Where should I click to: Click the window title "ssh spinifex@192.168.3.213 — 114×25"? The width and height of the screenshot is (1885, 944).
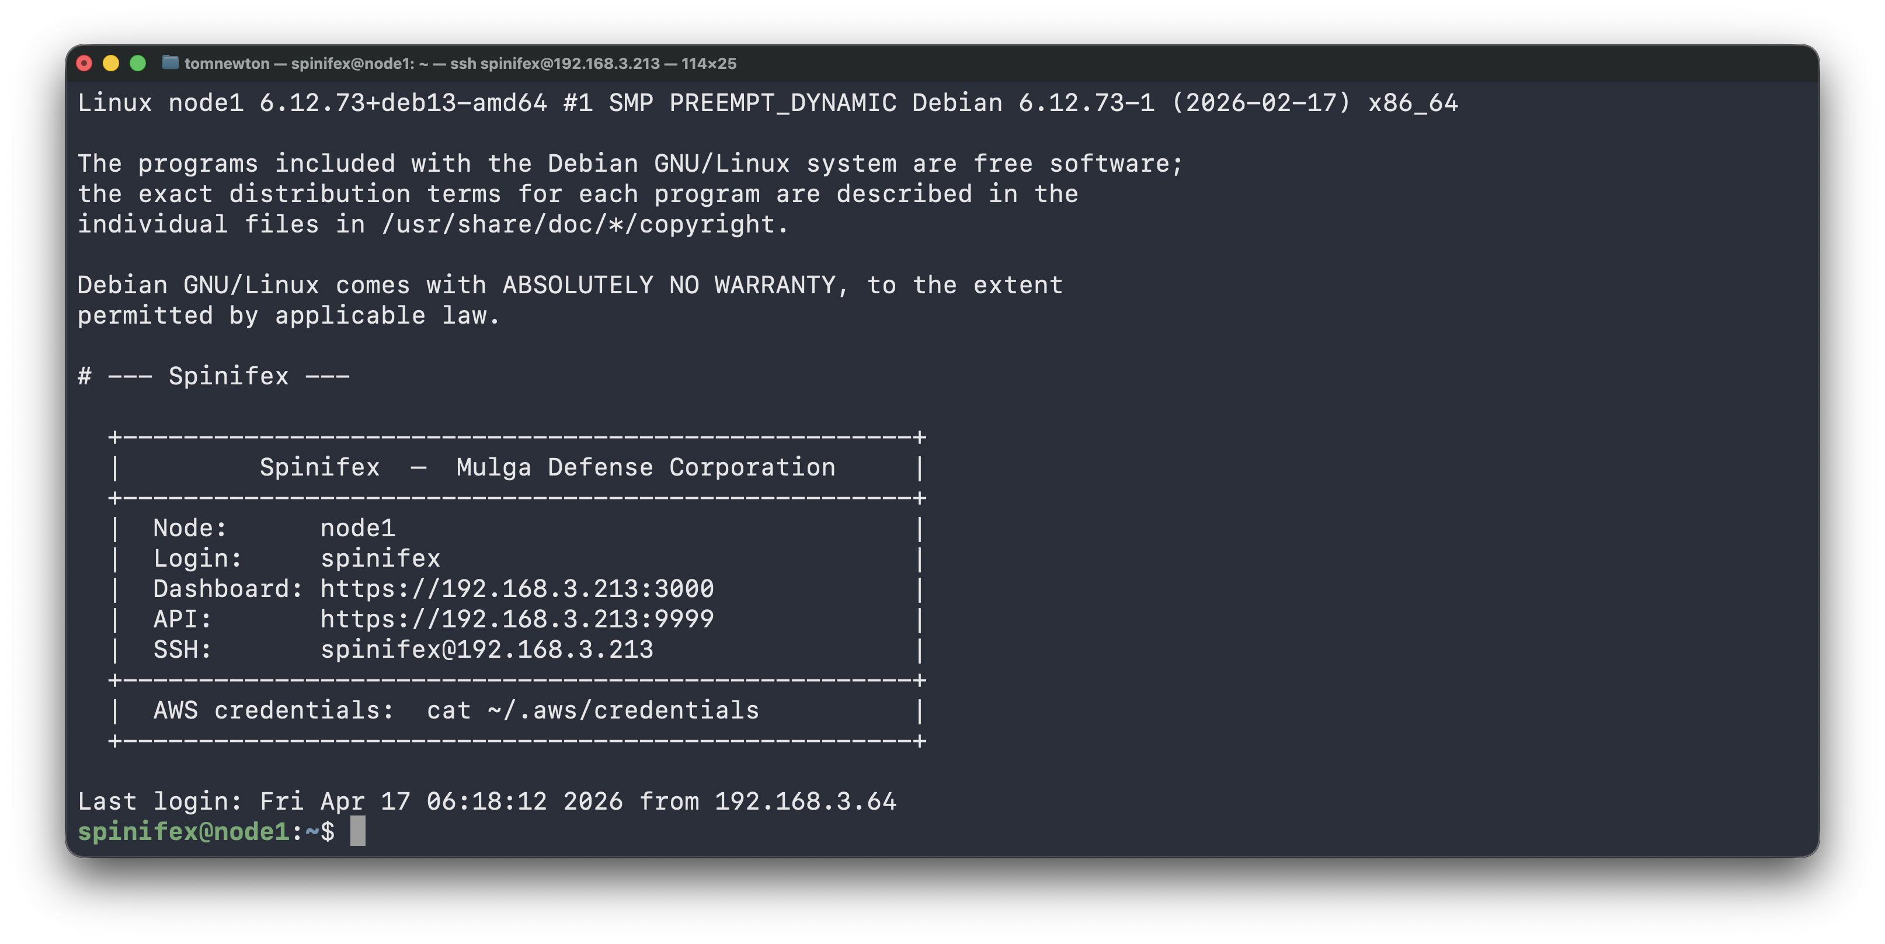pos(593,64)
